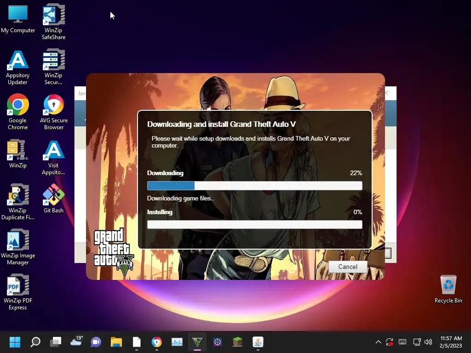Open WinZip Secure shortcut on desktop
The width and height of the screenshot is (471, 353).
[x=53, y=67]
